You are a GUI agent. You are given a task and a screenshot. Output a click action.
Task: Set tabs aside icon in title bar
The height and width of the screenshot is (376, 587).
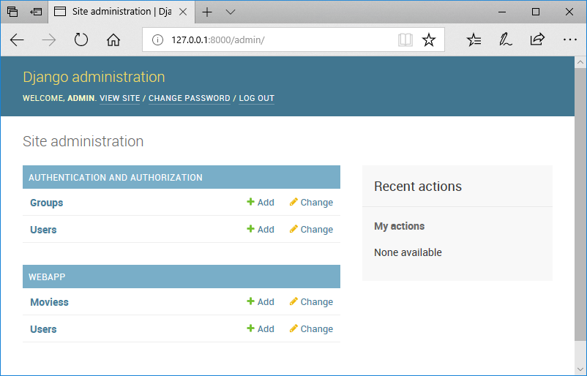36,12
